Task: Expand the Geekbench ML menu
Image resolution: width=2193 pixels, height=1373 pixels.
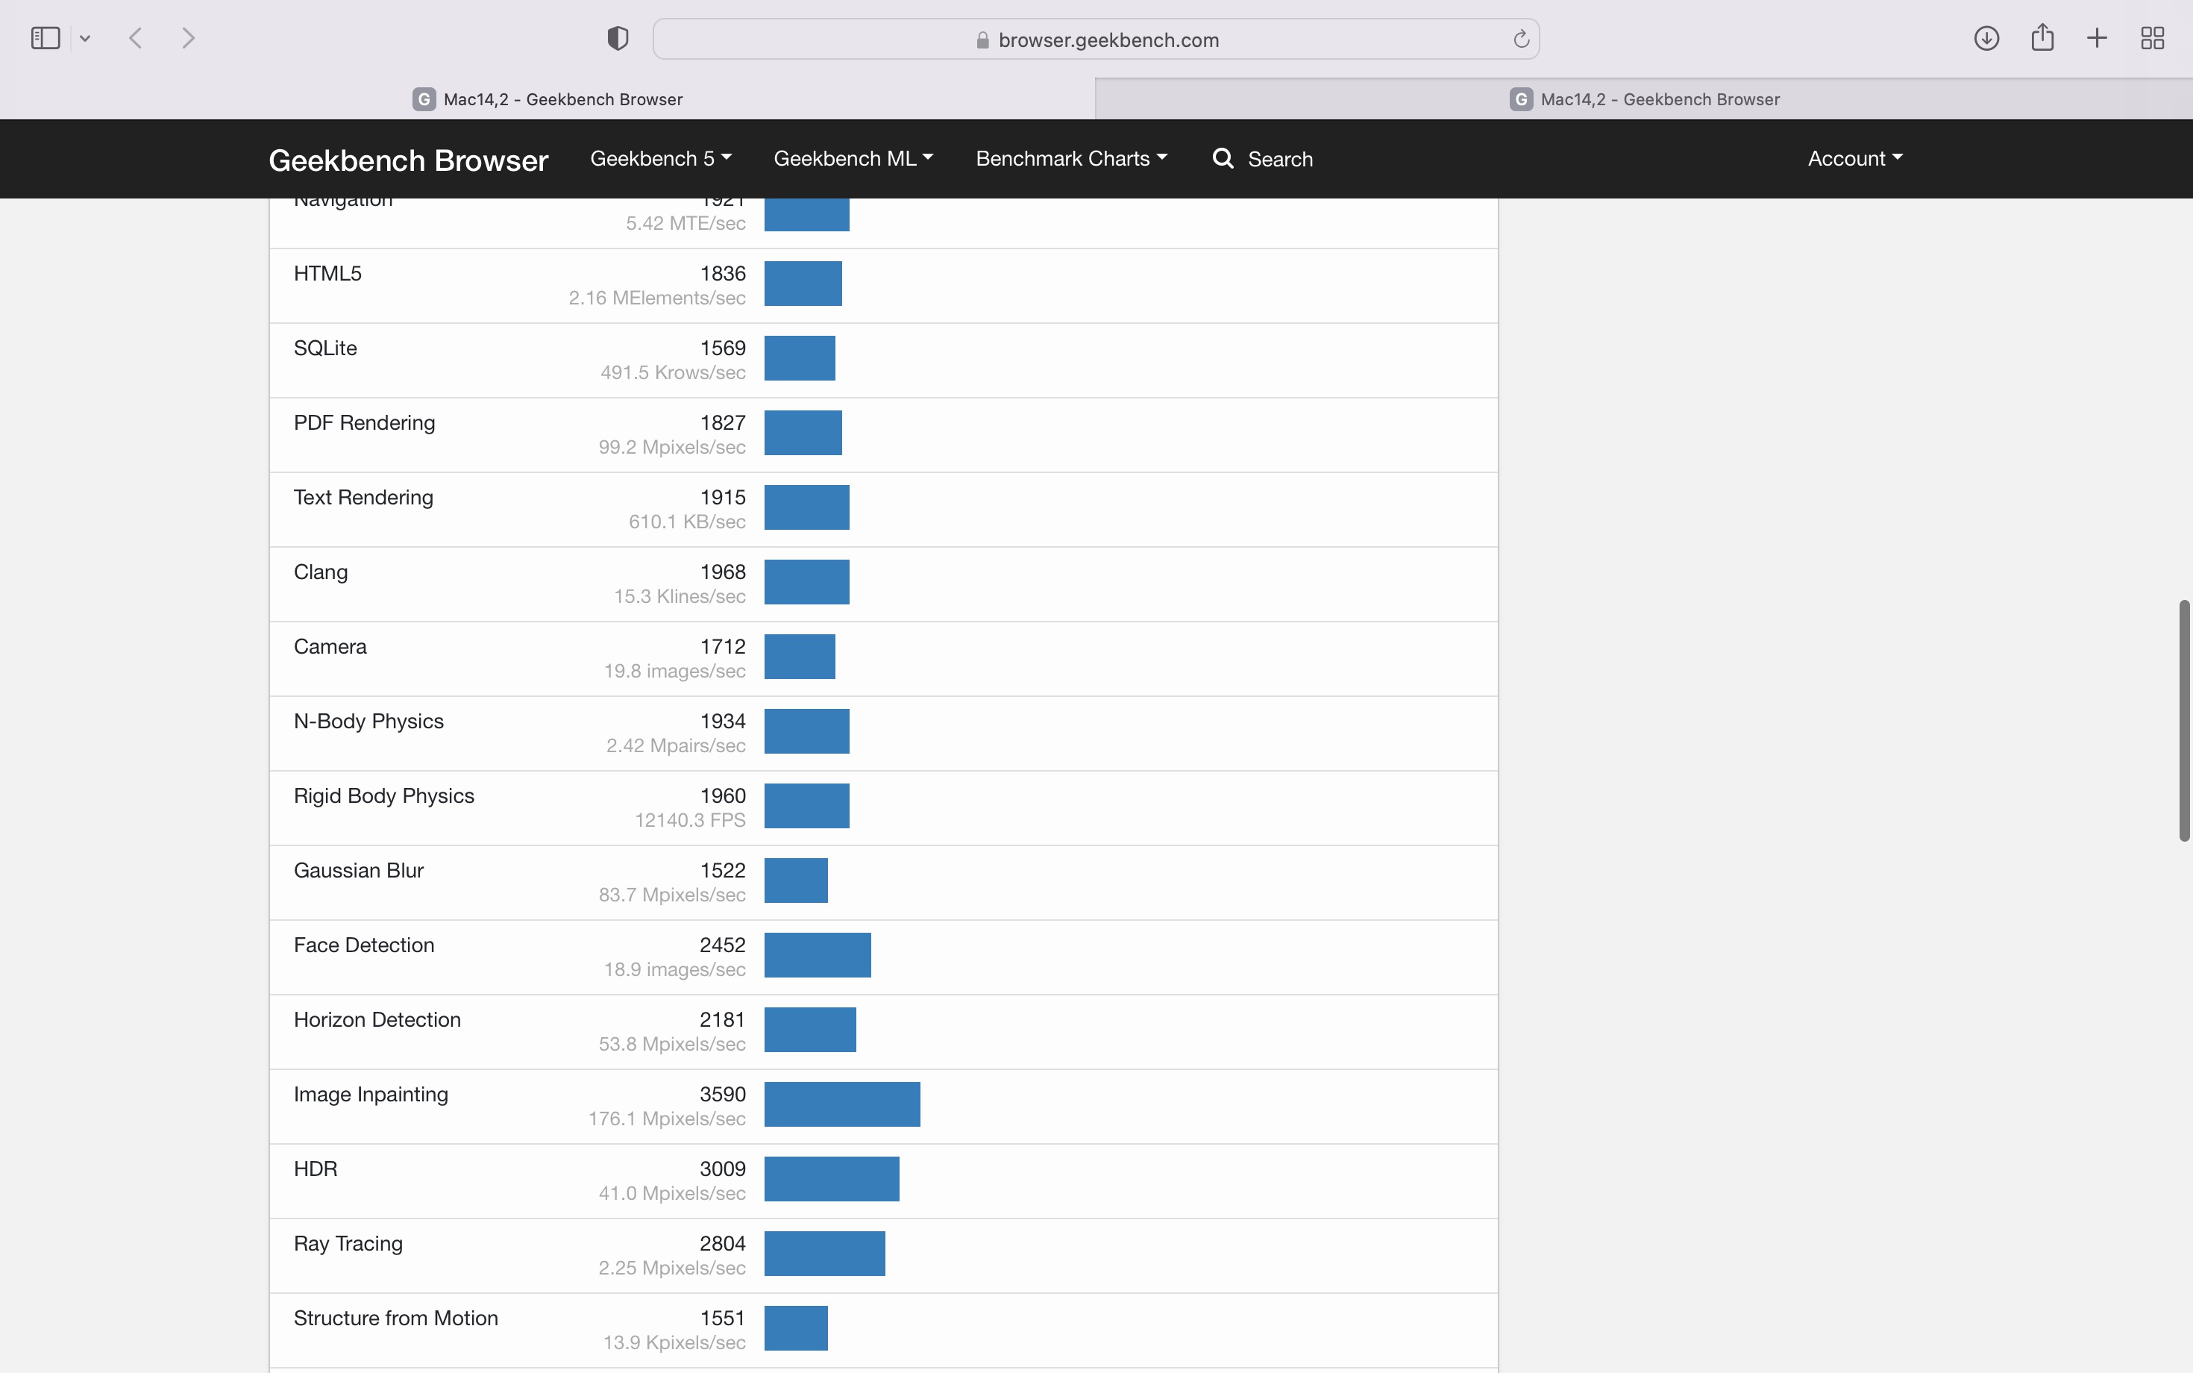Action: click(853, 159)
